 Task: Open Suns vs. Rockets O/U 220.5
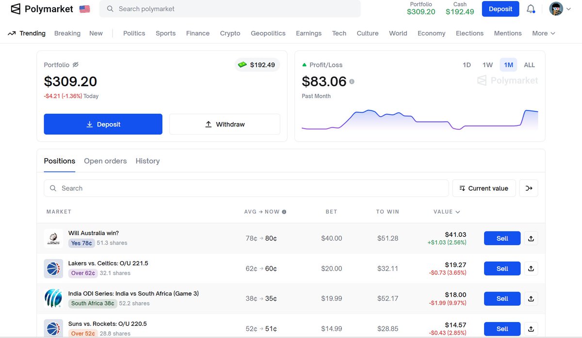pos(108,323)
